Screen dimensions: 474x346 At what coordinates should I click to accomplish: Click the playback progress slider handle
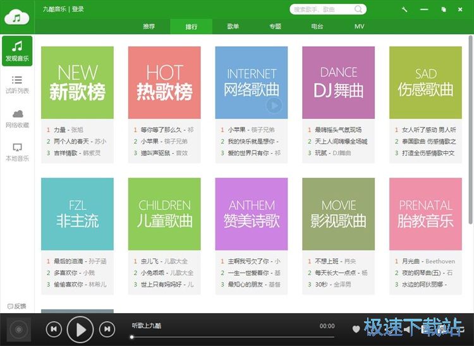pos(132,337)
